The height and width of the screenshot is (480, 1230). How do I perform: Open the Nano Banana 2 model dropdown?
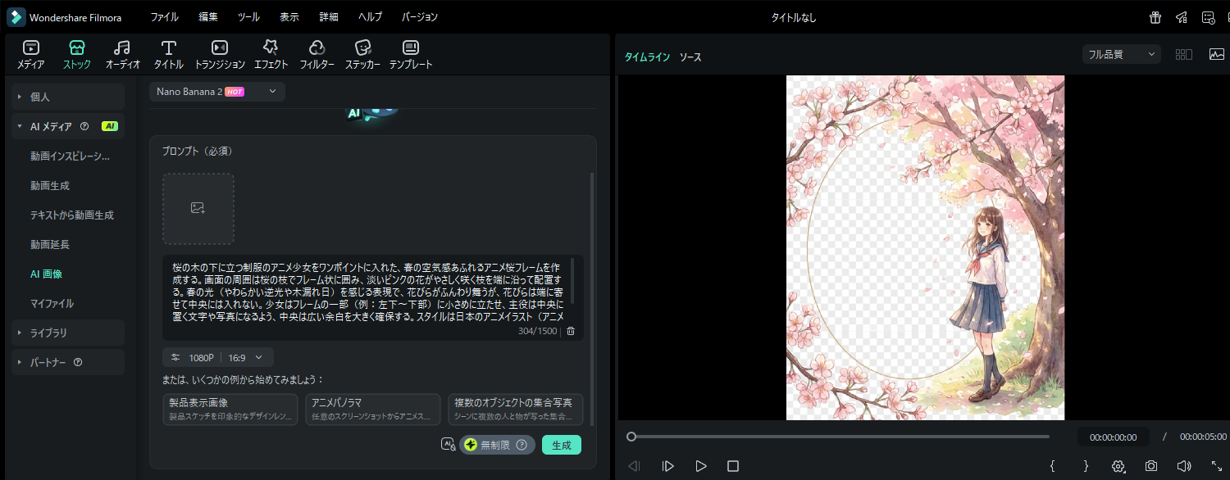(x=217, y=92)
